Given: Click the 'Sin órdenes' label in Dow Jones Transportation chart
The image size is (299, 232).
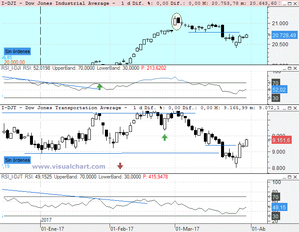Looking at the screenshot, I should (x=18, y=160).
